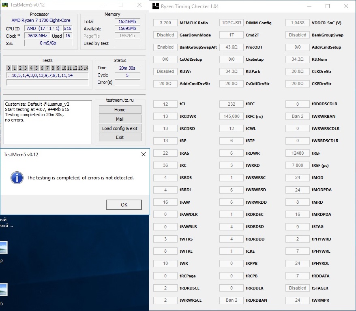Click the tRFC value 232

pyautogui.click(x=232, y=104)
